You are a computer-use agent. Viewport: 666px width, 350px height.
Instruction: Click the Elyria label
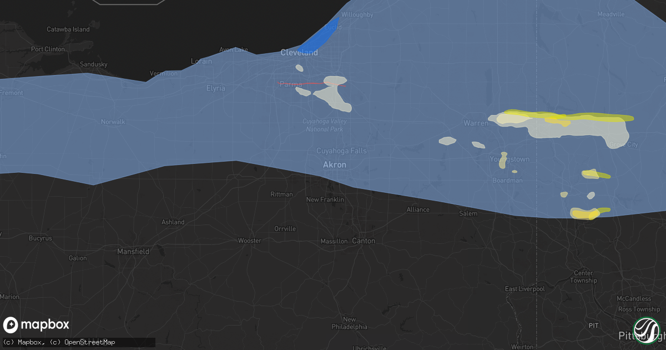216,88
